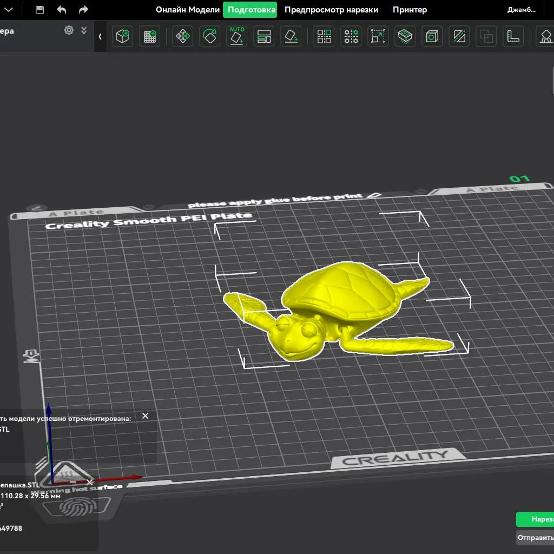Image resolution: width=554 pixels, height=554 pixels.
Task: Collapse the left sidebar with the arrow
Action: 100,36
